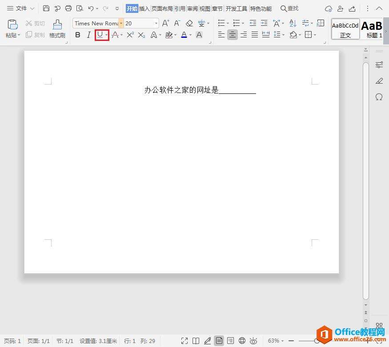
Task: Increase paragraph indent
Action: pyautogui.click(x=264, y=23)
